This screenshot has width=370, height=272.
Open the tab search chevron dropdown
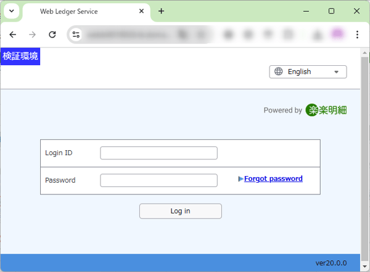coord(11,11)
